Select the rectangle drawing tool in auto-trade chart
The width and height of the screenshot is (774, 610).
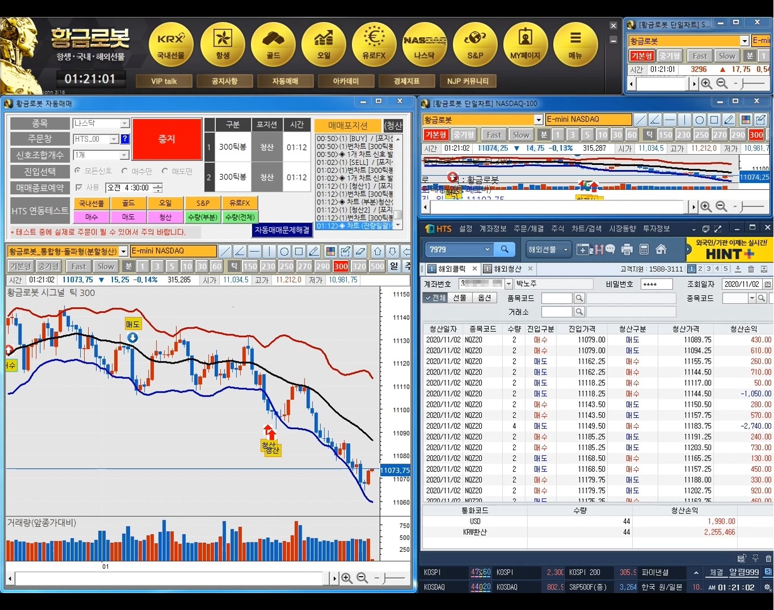click(x=299, y=251)
